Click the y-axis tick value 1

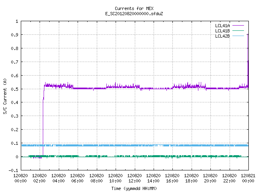[17, 21]
